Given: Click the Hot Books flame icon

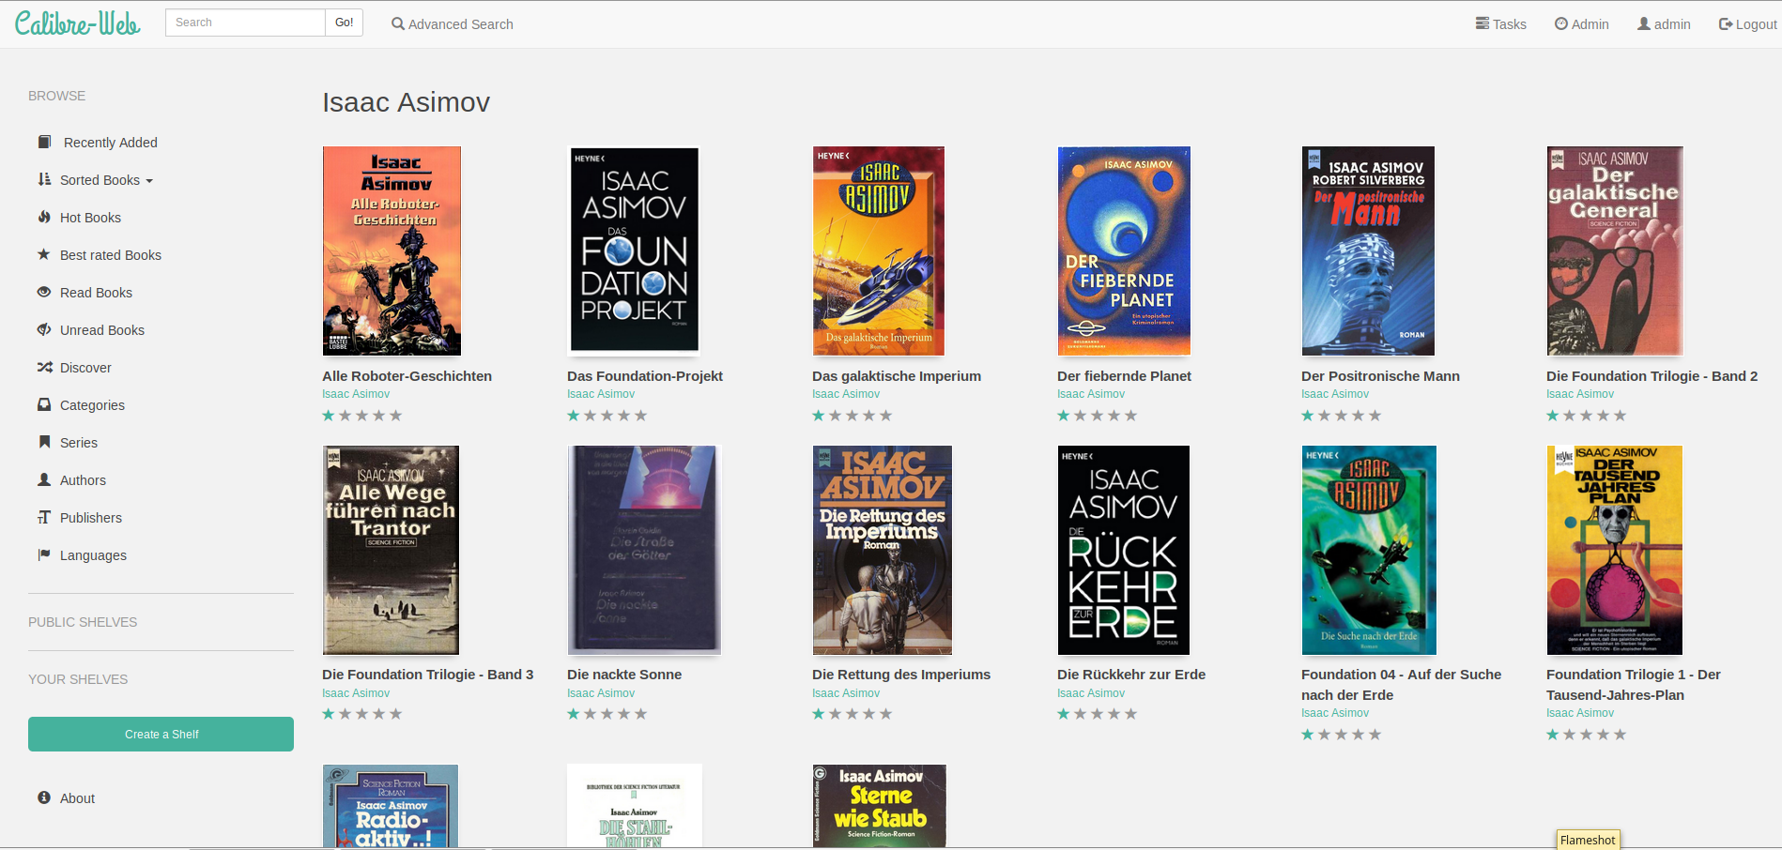Looking at the screenshot, I should [x=44, y=217].
